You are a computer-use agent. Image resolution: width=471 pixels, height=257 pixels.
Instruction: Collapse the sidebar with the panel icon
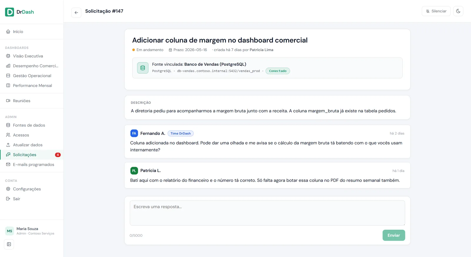[9, 244]
